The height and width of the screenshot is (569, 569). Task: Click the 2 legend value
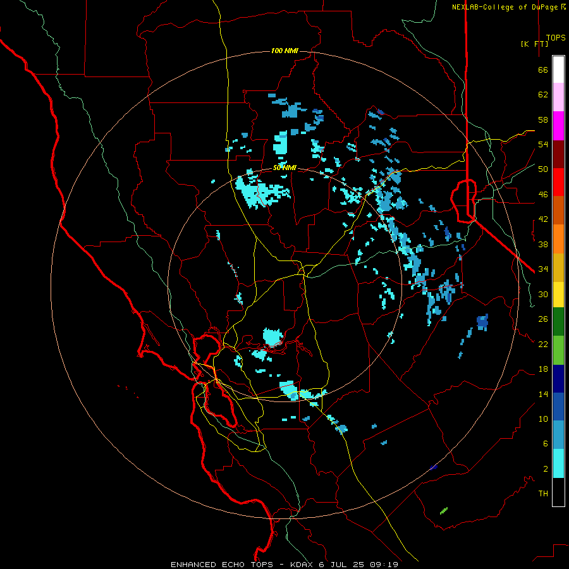(x=546, y=469)
